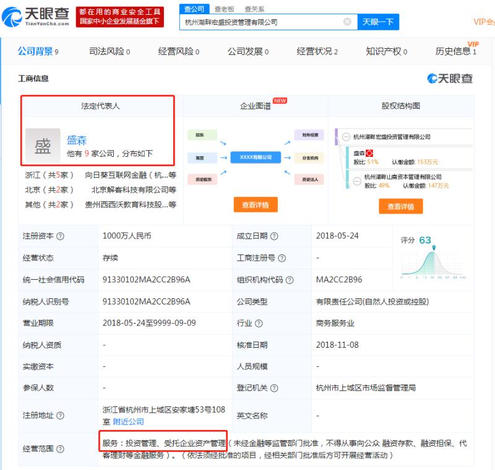Open the 经营状况 section tab
This screenshot has width=495, height=470.
[317, 51]
